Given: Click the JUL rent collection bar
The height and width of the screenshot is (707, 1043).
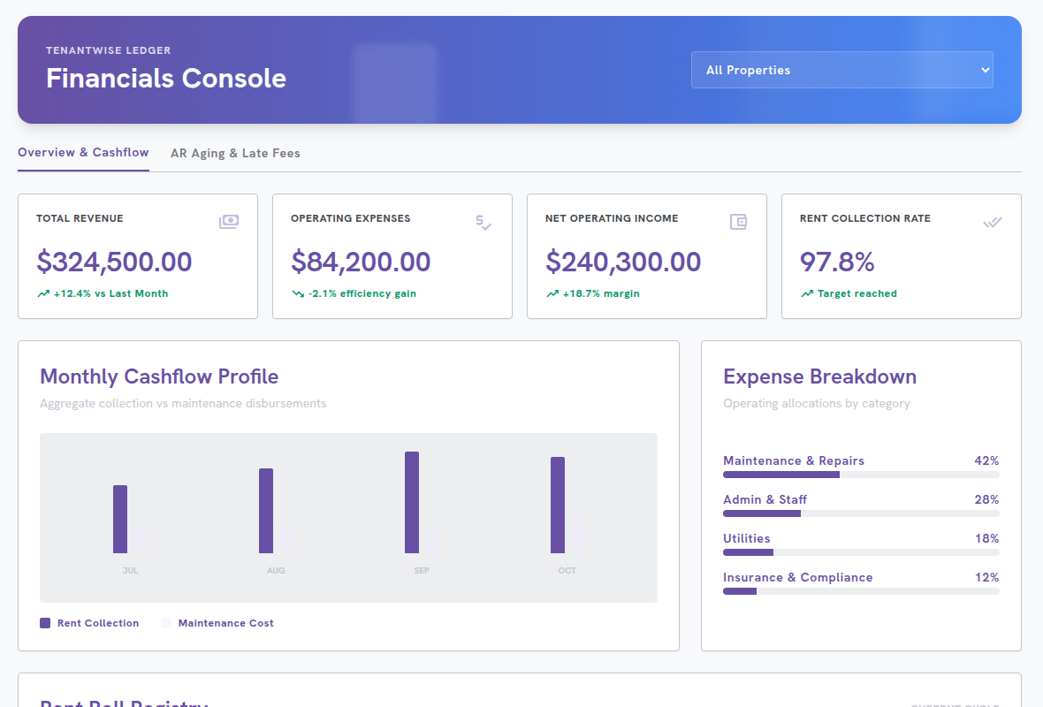Looking at the screenshot, I should tap(119, 520).
